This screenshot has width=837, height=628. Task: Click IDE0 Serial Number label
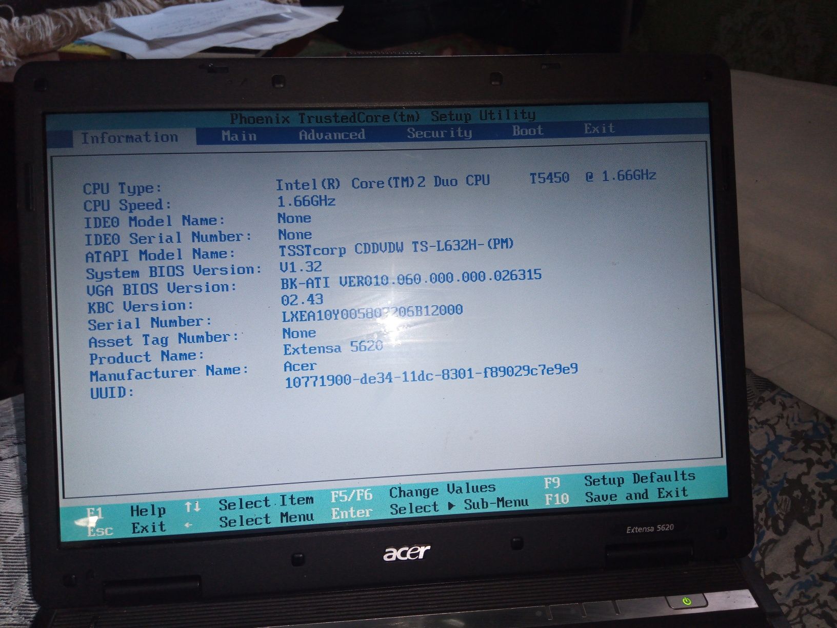pyautogui.click(x=168, y=238)
